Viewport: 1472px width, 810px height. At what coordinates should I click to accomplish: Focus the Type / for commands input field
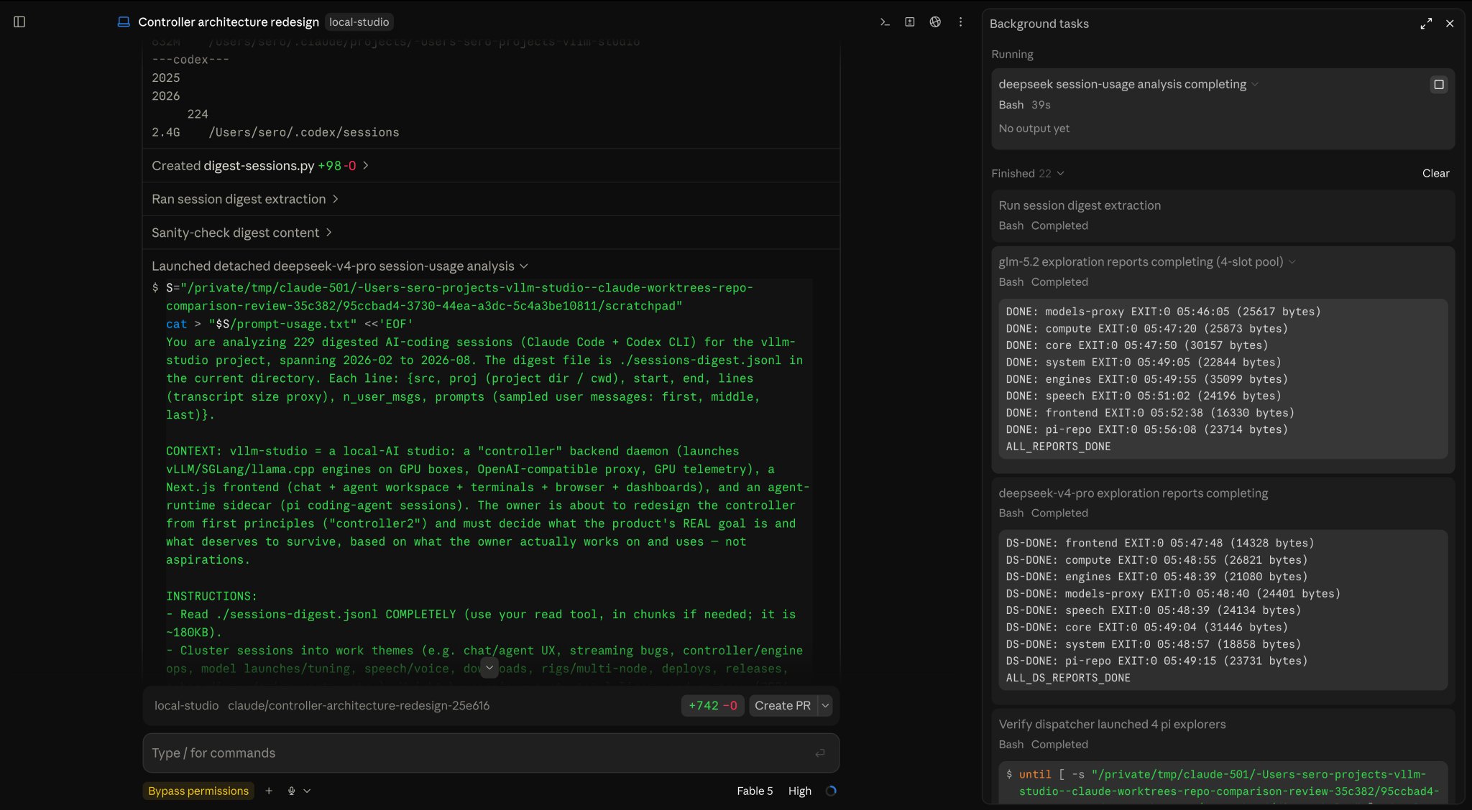pyautogui.click(x=491, y=753)
